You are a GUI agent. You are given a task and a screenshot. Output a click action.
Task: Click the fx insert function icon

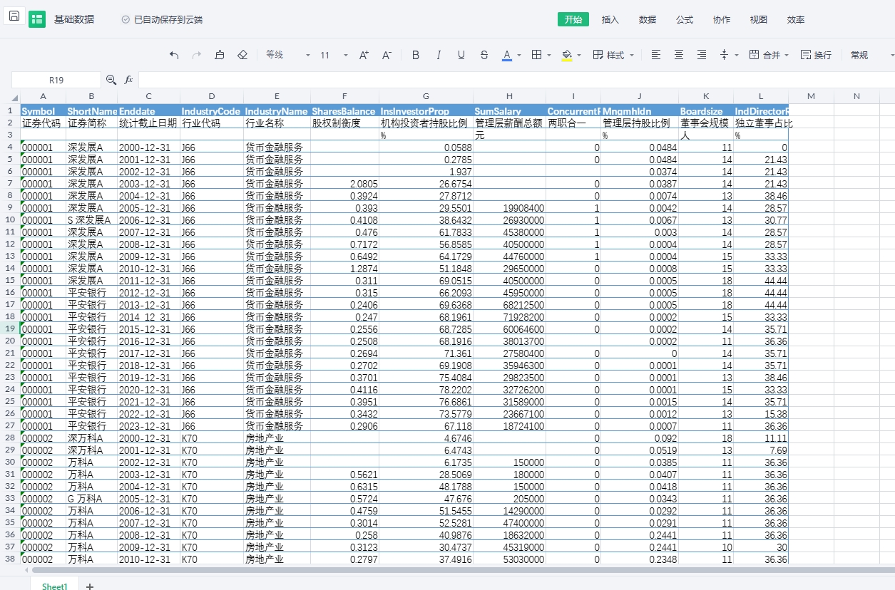click(x=129, y=80)
